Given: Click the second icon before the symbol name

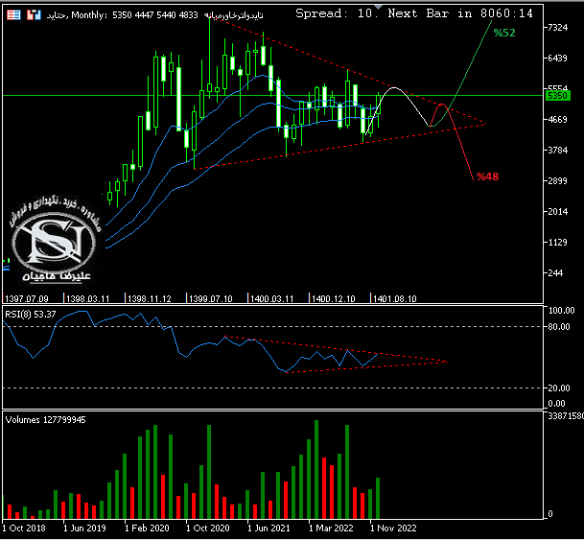Looking at the screenshot, I should point(32,15).
